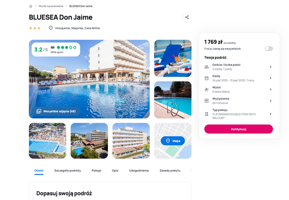Expand the Wyżywienie All-inclusive chevron
289x200 pixels.
click(x=271, y=101)
